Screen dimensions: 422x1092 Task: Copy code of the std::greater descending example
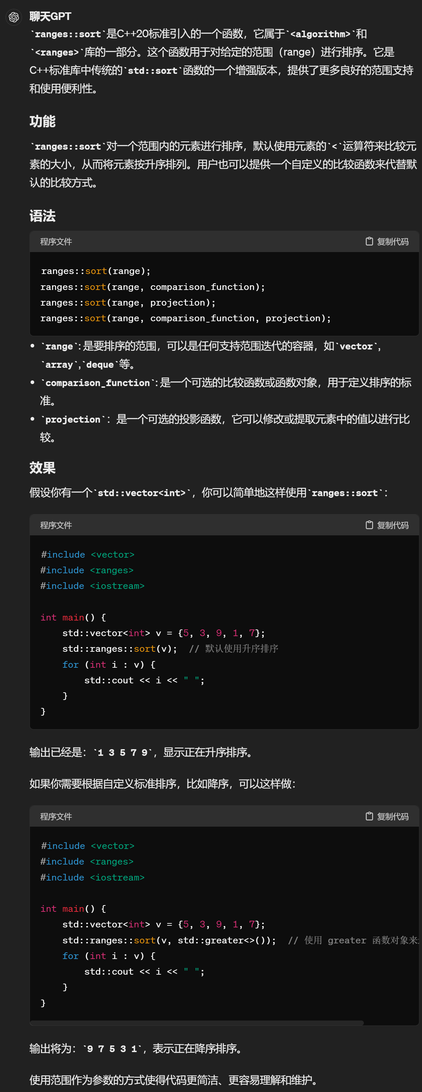pyautogui.click(x=387, y=816)
